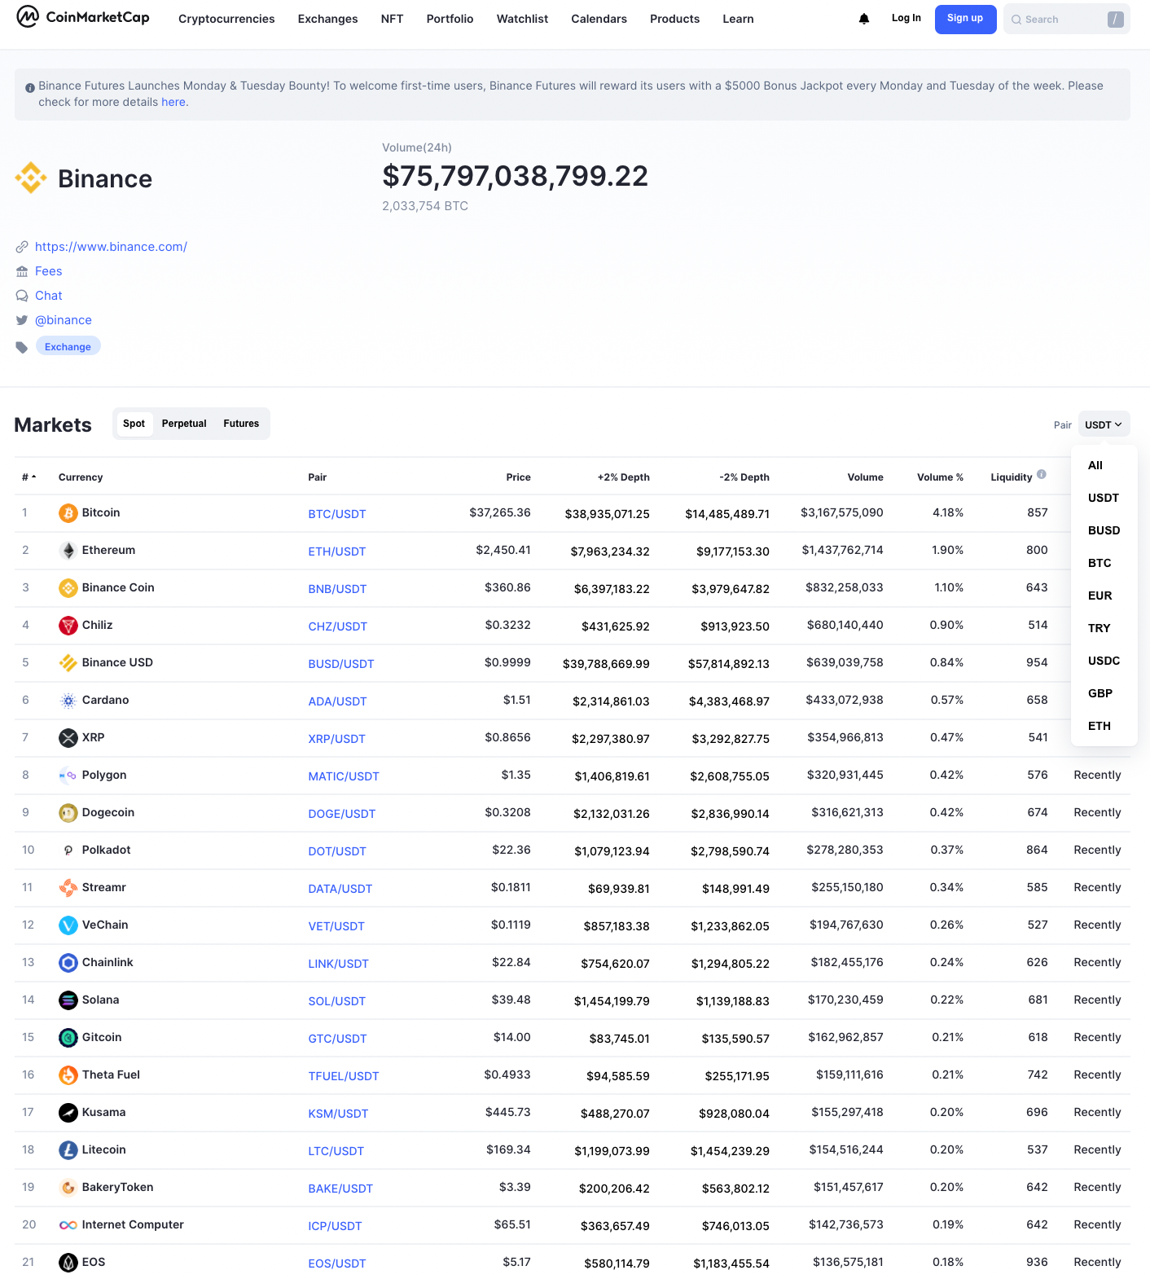
Task: Click the Polkadot coin icon
Action: pos(68,850)
